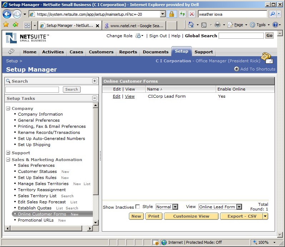Click the plus icon next to Add To Shortcuts
This screenshot has height=247, width=285.
coord(236,69)
